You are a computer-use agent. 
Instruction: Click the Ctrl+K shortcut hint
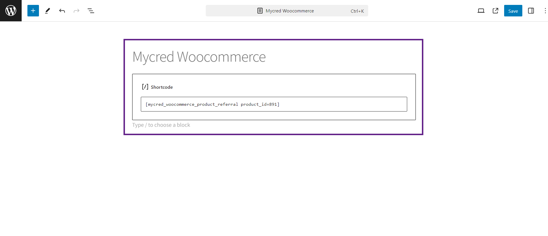point(357,11)
